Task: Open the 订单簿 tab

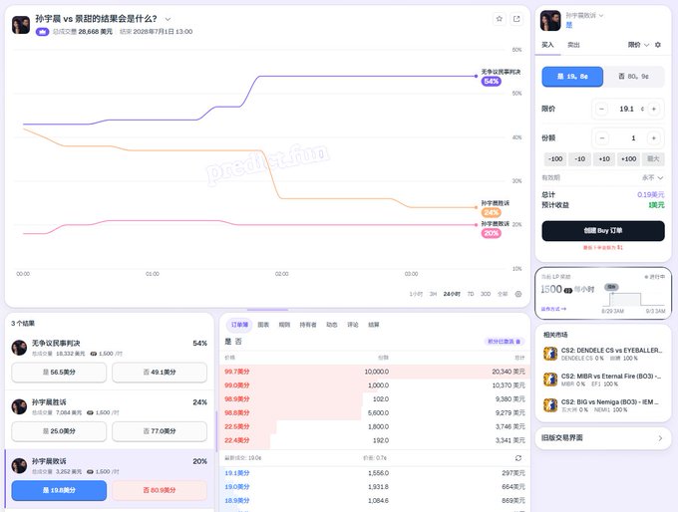Action: [x=239, y=325]
